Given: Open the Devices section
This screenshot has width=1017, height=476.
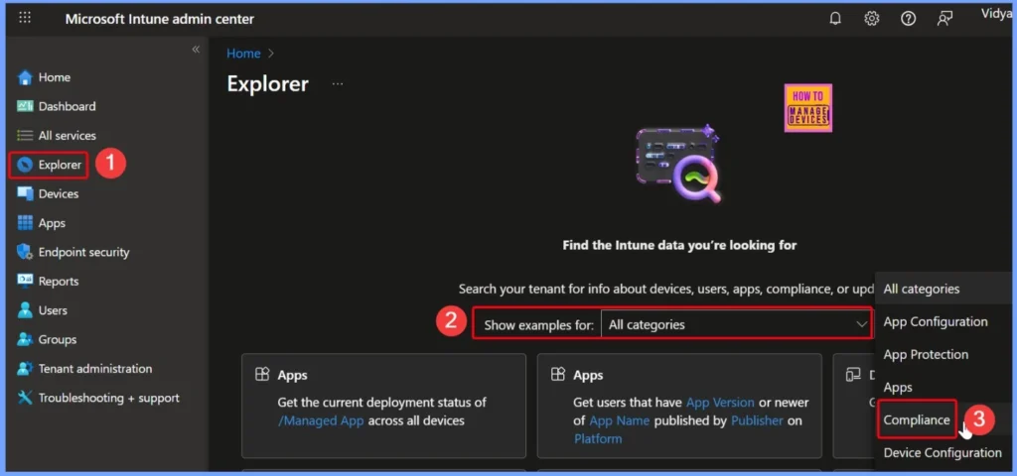Looking at the screenshot, I should coord(59,193).
